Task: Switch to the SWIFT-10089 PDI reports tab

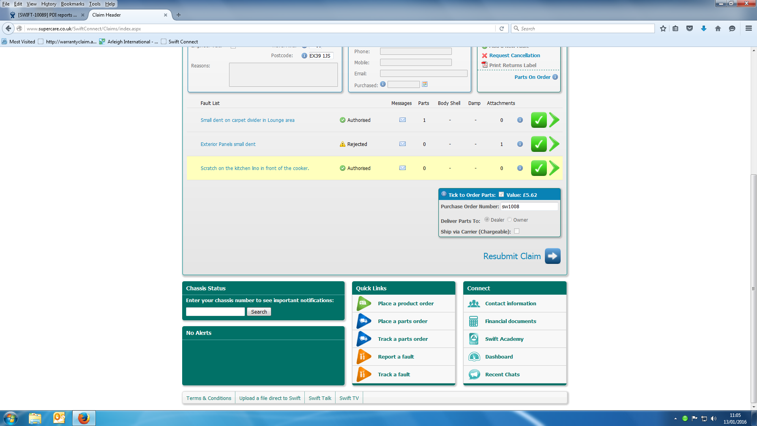Action: (x=47, y=15)
